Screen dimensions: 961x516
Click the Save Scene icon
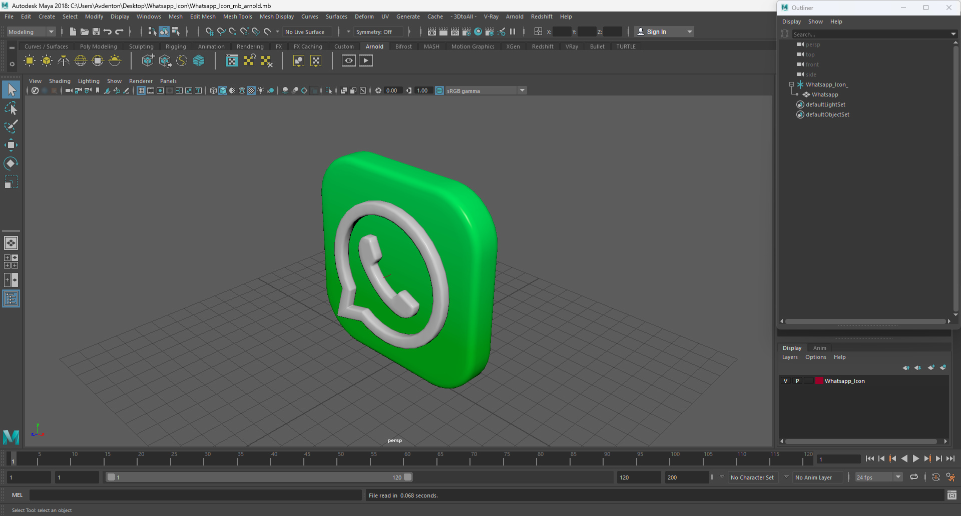click(x=96, y=31)
